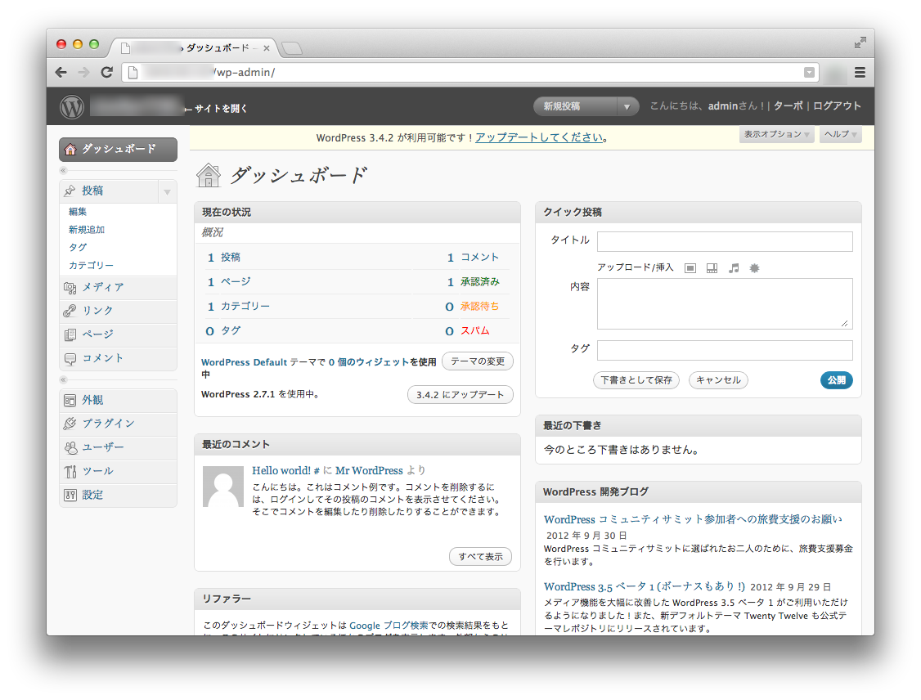Open the Chrome hamburger menu
The width and height of the screenshot is (921, 700).
click(x=860, y=72)
